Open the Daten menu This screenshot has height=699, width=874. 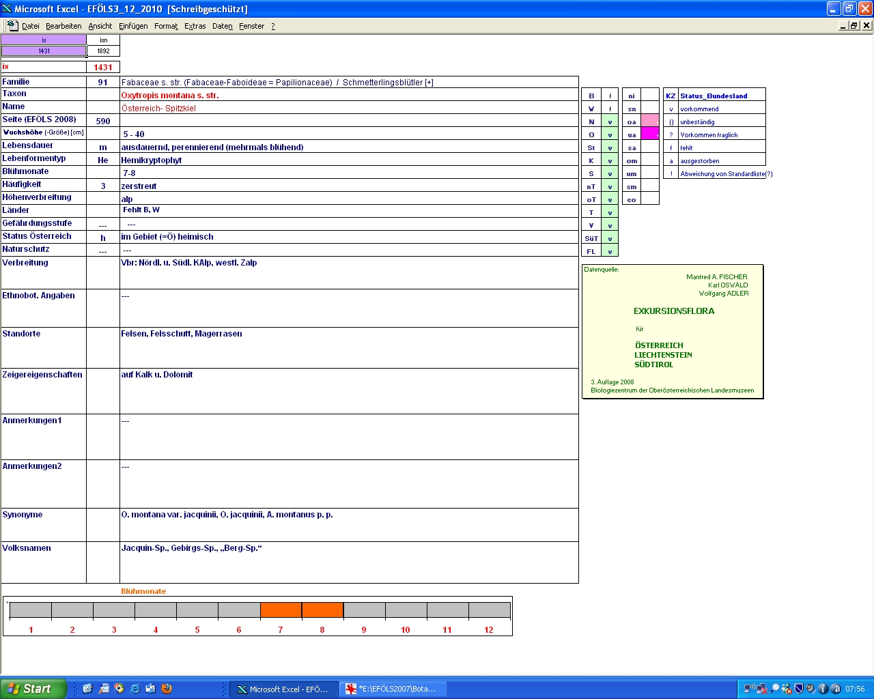click(223, 26)
